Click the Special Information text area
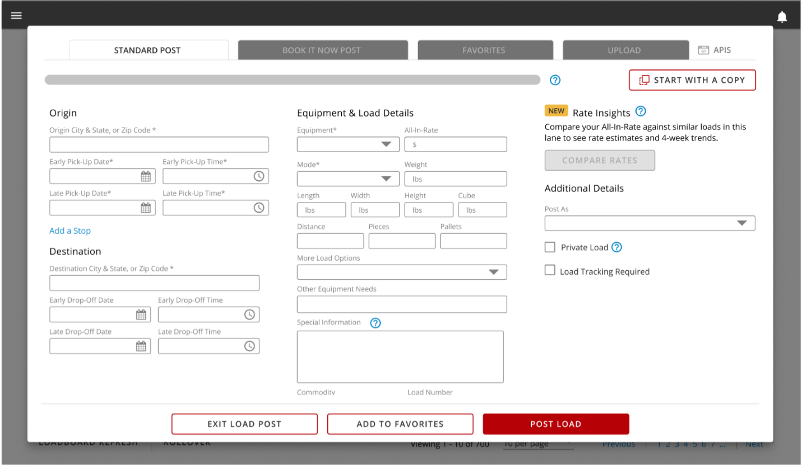 click(400, 357)
